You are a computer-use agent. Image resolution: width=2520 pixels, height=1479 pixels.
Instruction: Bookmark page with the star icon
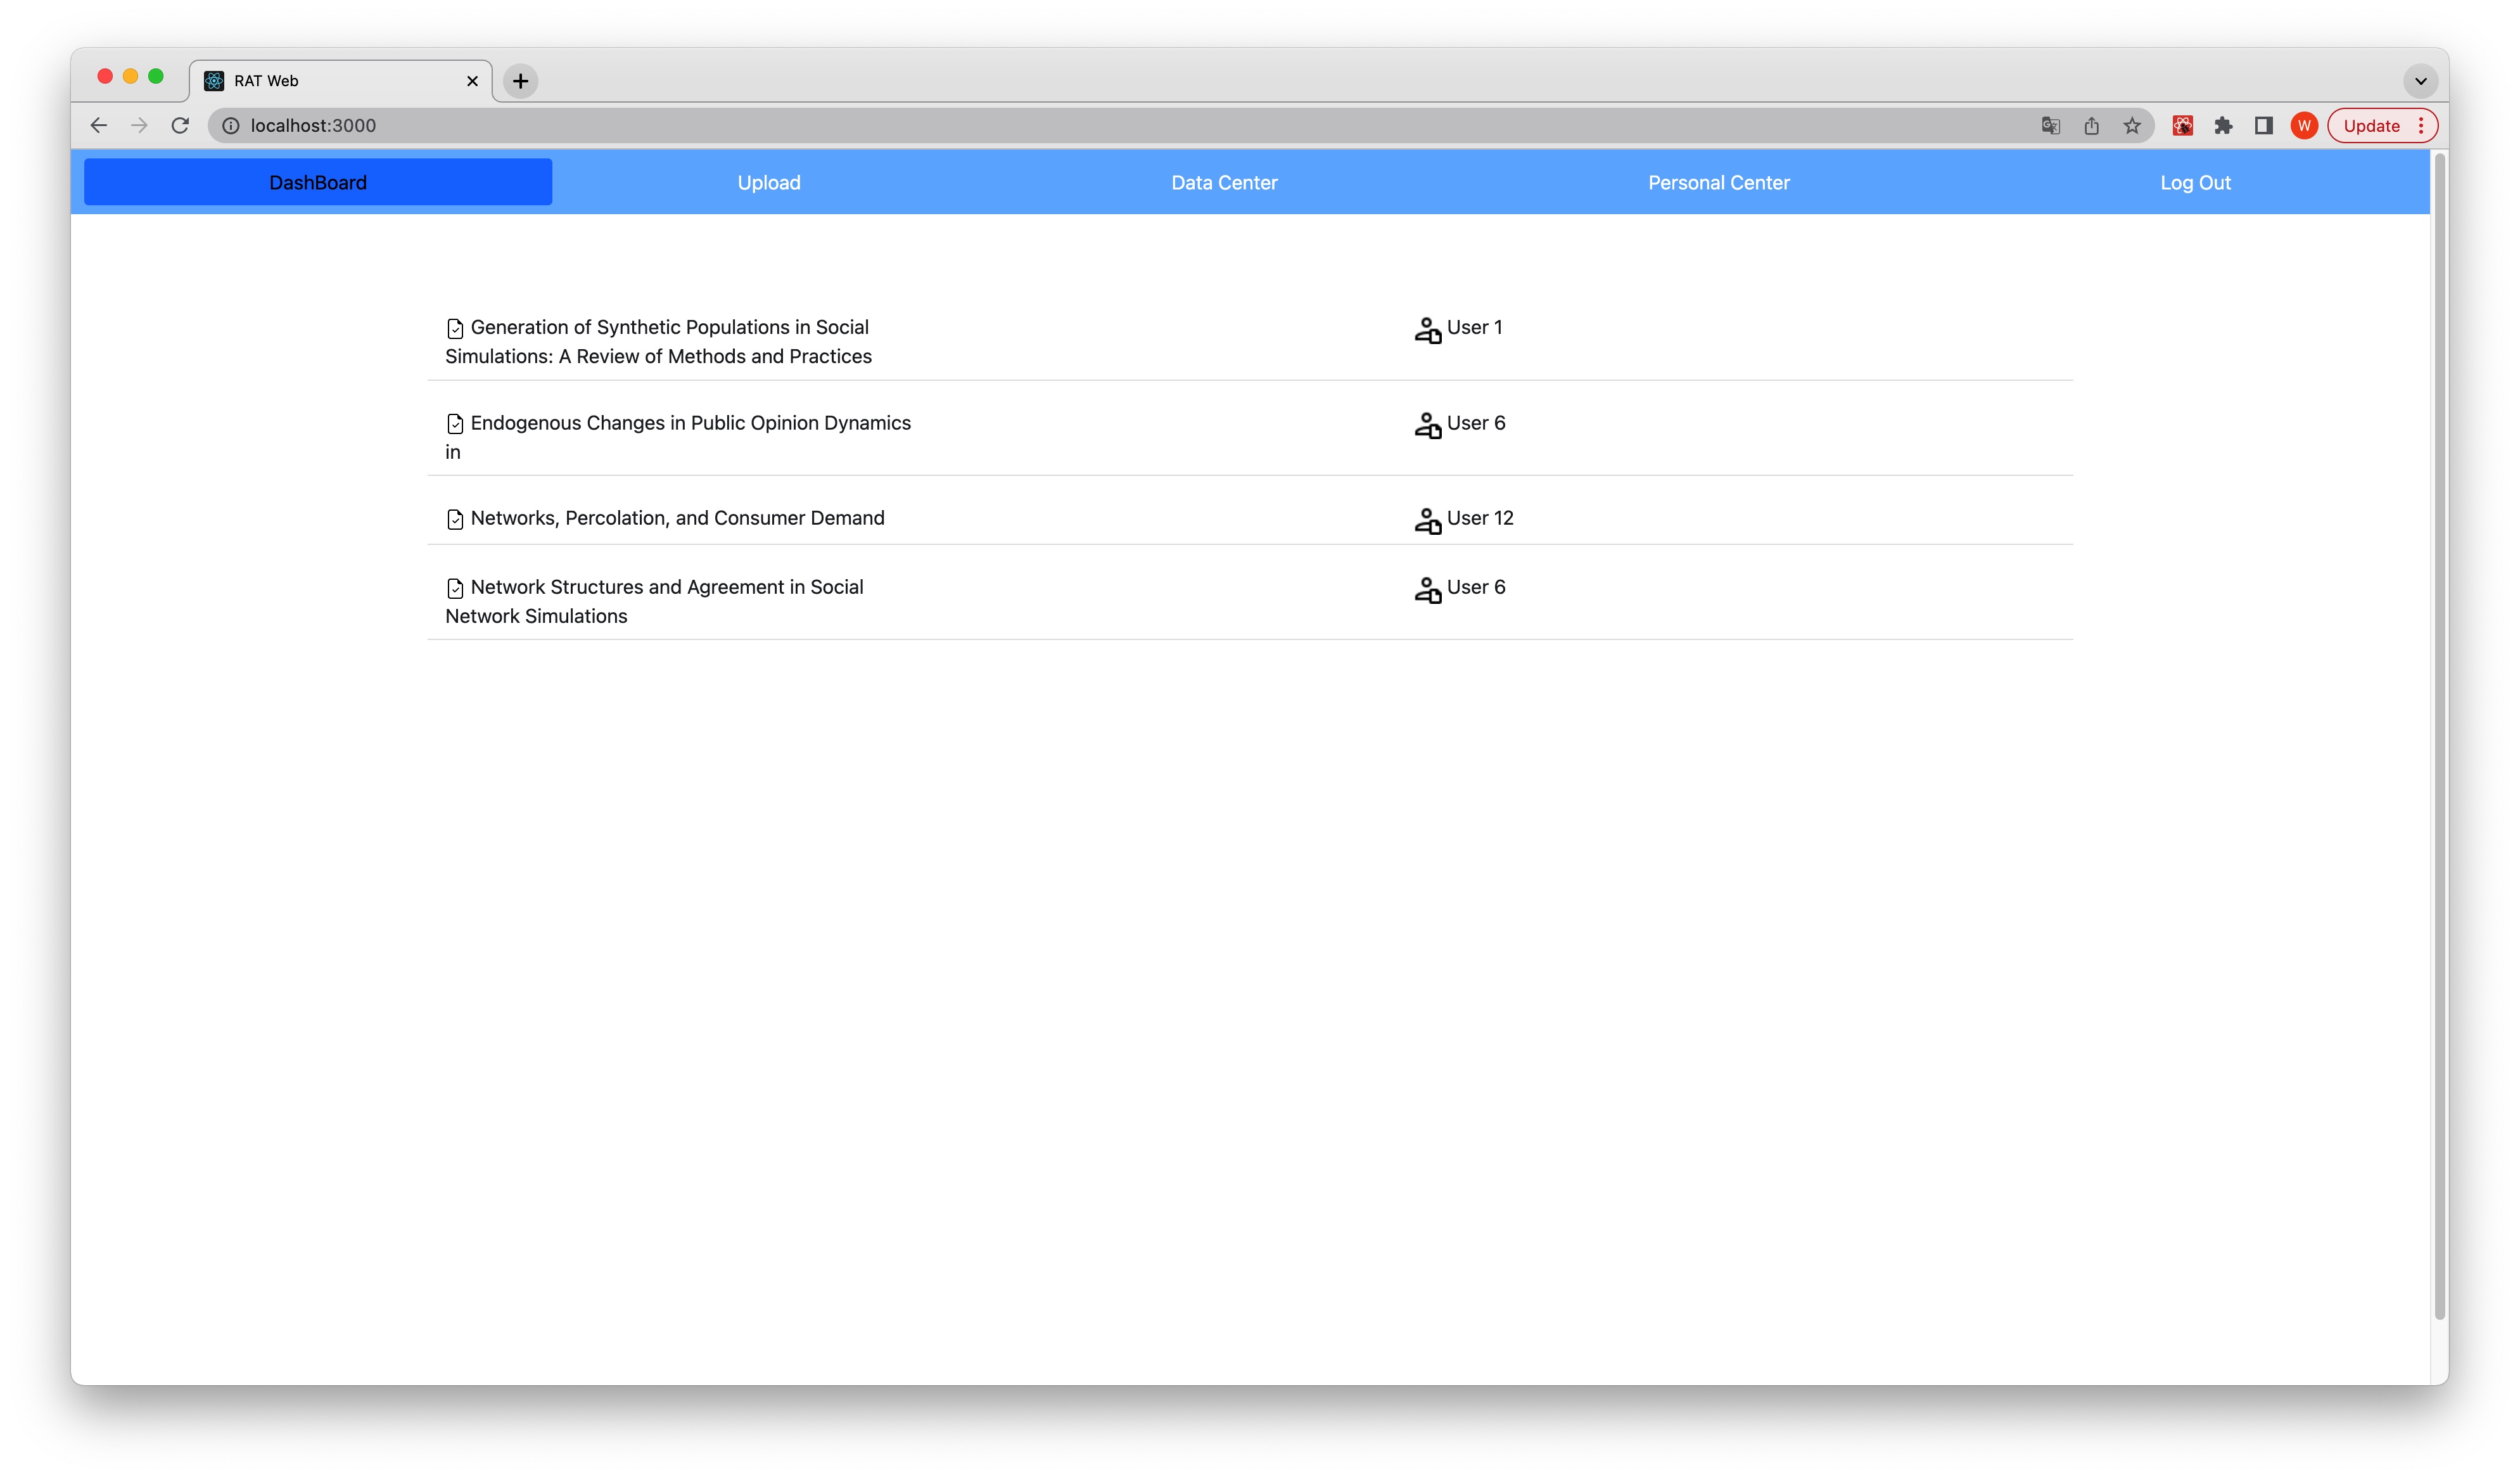click(2132, 125)
